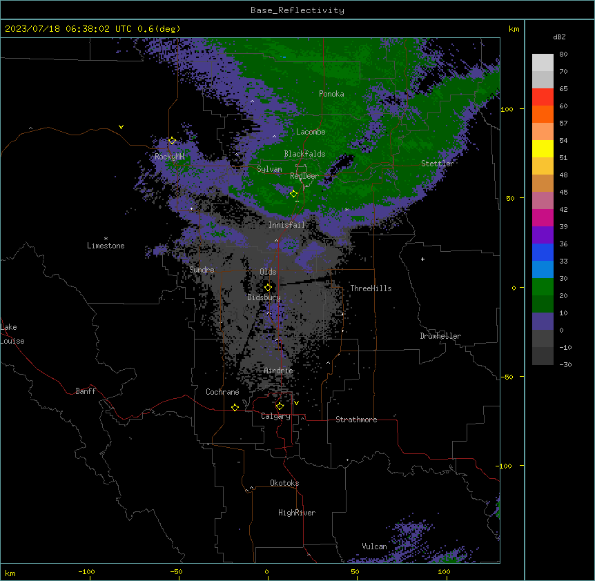
Task: Select the Didsbury label
Action: [x=264, y=297]
